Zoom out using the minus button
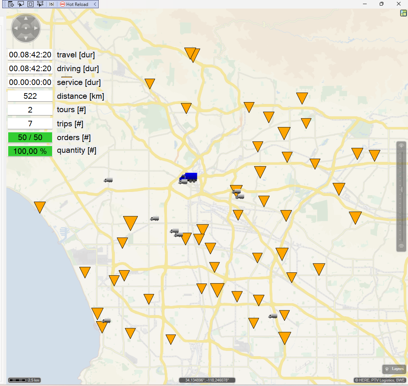Image resolution: width=408 pixels, height=386 pixels. pyautogui.click(x=401, y=246)
